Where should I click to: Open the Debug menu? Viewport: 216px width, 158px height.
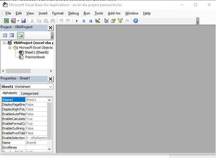point(73,13)
